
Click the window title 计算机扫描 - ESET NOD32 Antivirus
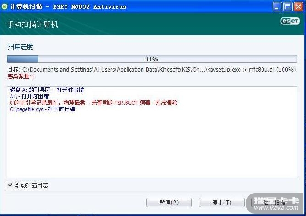pyautogui.click(x=68, y=6)
